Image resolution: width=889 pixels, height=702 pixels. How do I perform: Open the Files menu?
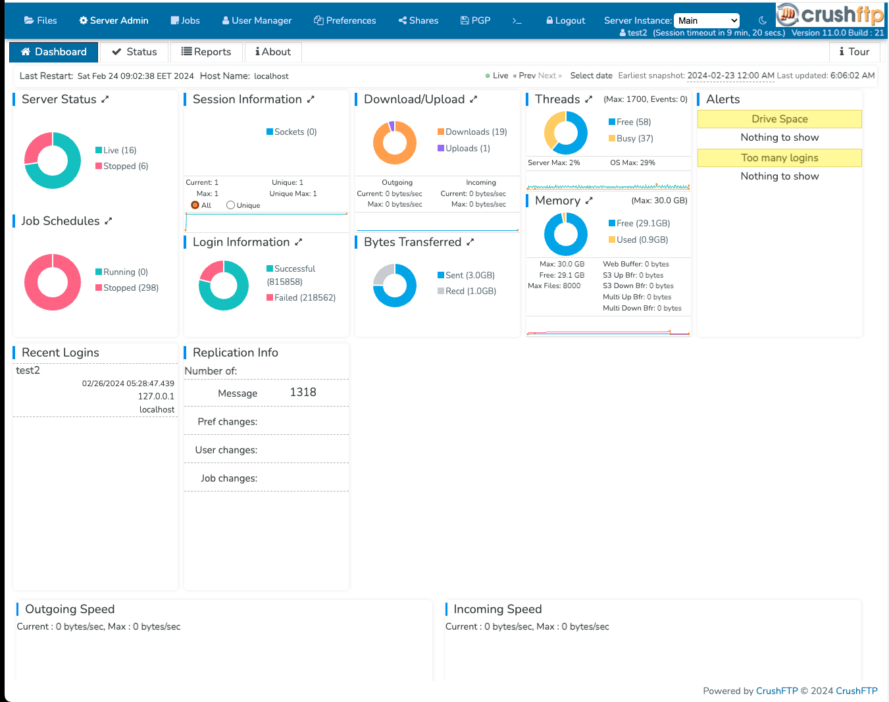click(x=41, y=20)
